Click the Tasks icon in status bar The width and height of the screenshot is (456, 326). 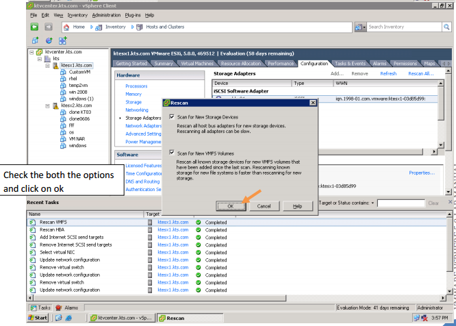34,308
